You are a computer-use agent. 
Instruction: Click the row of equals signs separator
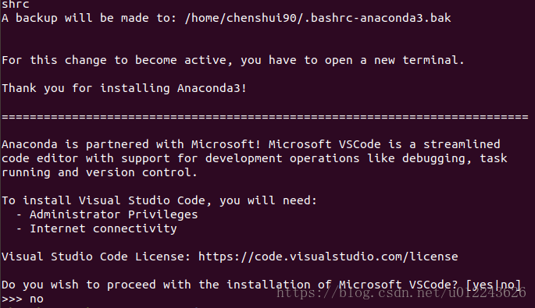pos(265,117)
